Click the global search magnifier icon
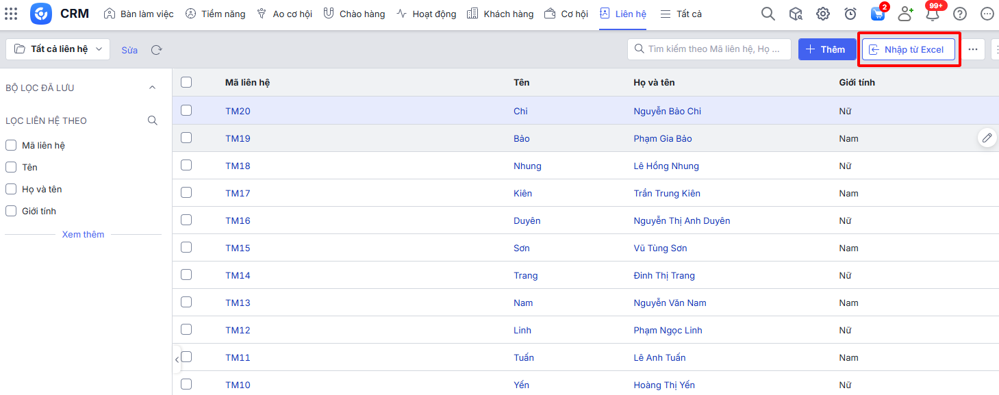The height and width of the screenshot is (395, 999). click(768, 14)
